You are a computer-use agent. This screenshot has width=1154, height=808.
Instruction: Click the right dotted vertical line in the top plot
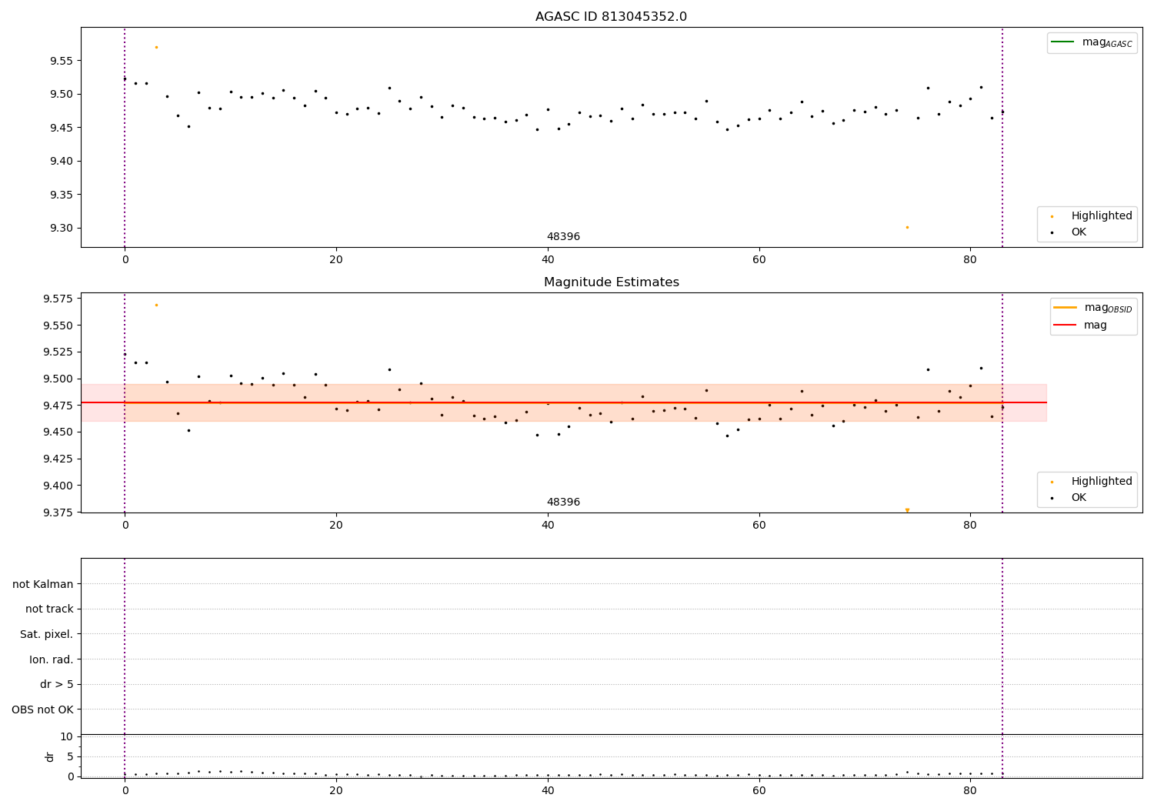[x=1002, y=137]
